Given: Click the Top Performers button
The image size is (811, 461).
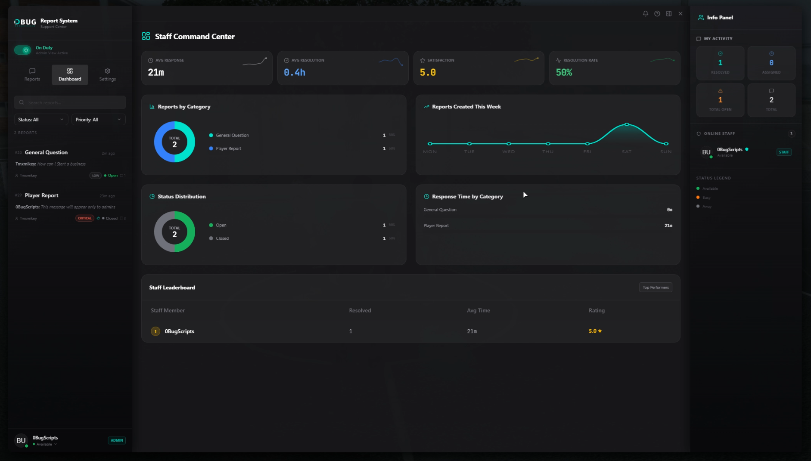Looking at the screenshot, I should click(x=656, y=288).
